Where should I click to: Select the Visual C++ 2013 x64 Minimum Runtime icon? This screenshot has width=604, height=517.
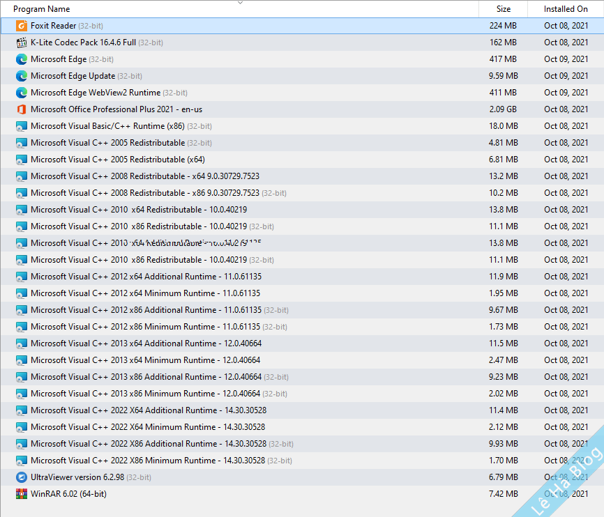tap(22, 360)
